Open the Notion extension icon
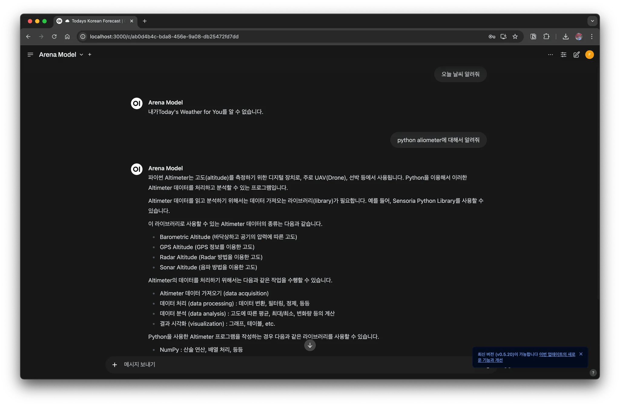This screenshot has width=620, height=406. (533, 37)
